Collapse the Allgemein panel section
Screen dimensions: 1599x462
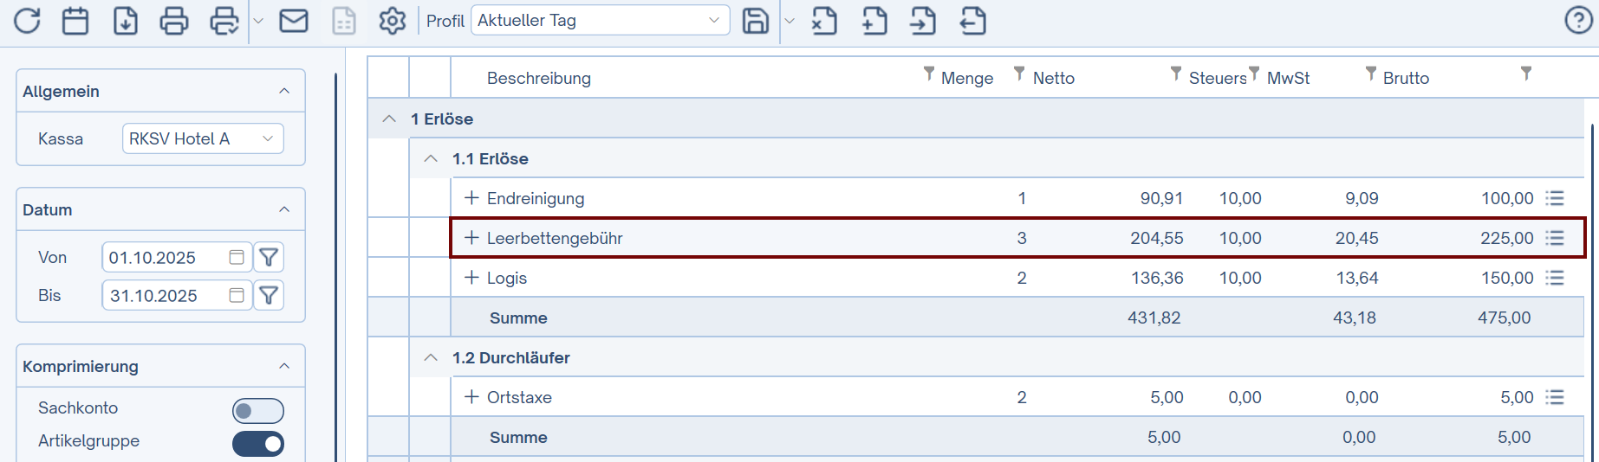284,91
